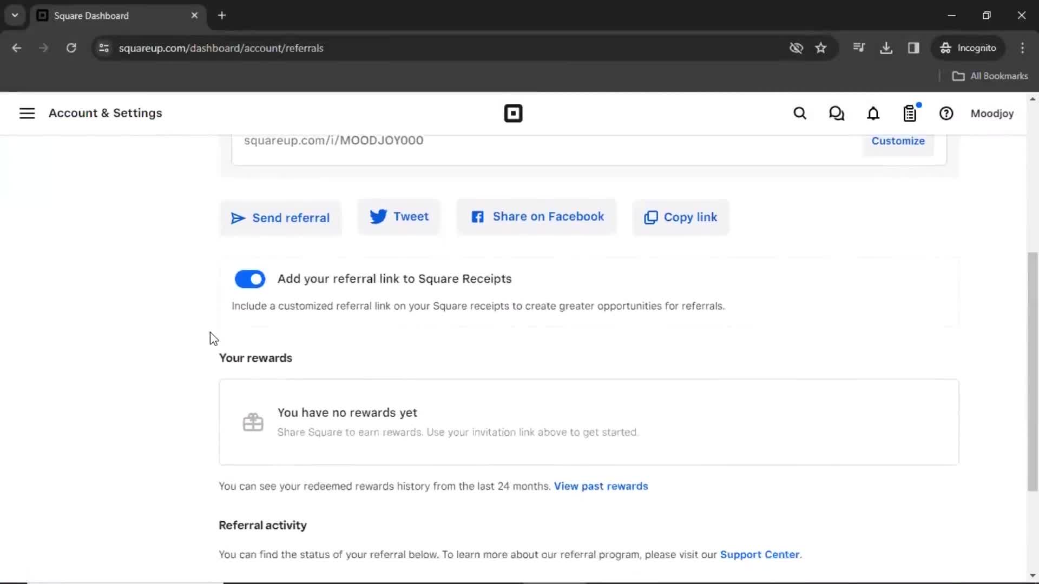Open the All Bookmarks folder

[x=990, y=76]
